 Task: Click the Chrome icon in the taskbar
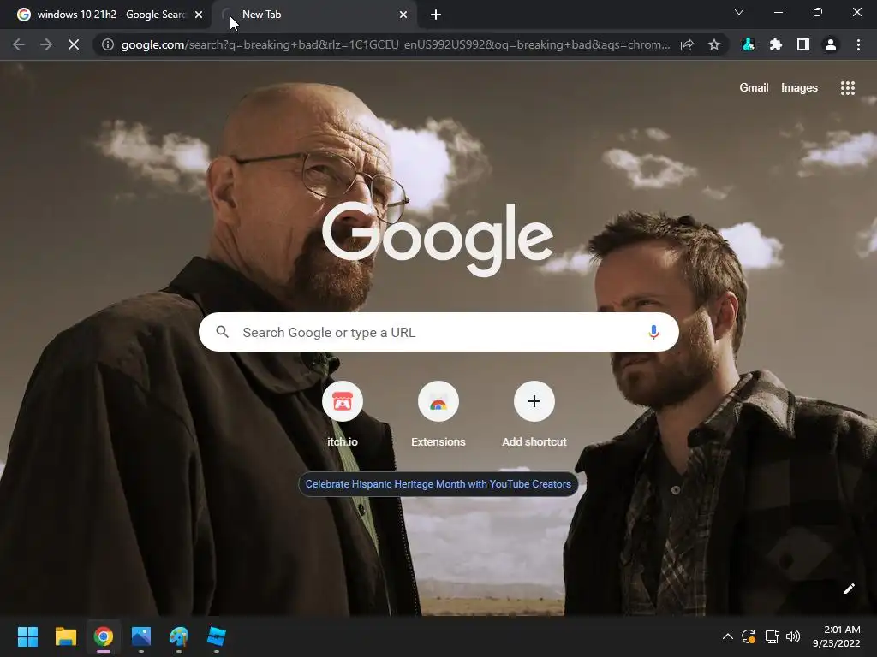104,636
